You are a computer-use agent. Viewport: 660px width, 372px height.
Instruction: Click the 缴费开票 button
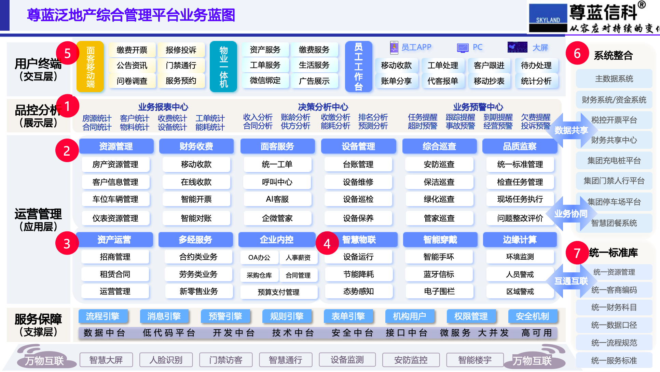(x=132, y=50)
